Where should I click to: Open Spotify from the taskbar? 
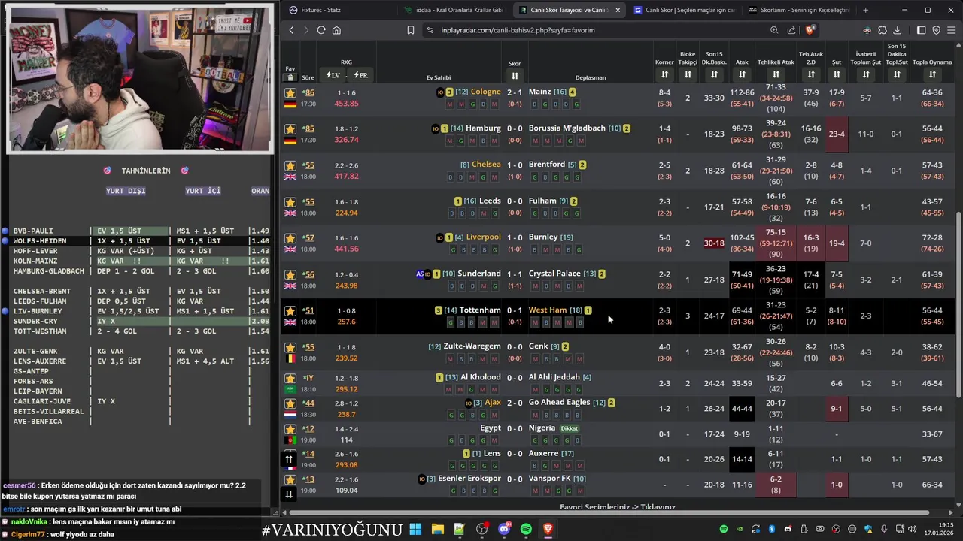(526, 530)
